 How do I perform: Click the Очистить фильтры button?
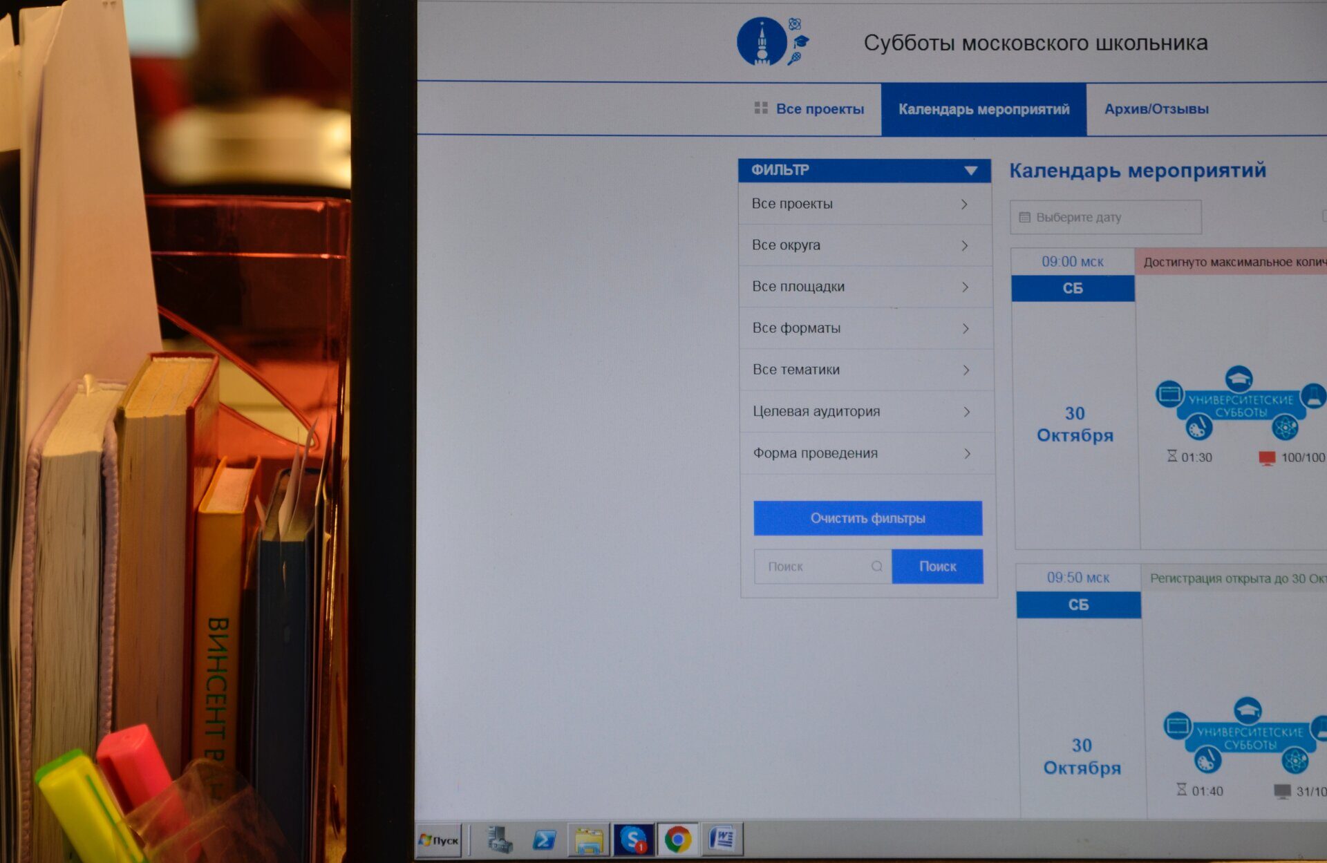coord(867,518)
